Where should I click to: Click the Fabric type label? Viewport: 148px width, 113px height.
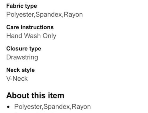point(22,6)
